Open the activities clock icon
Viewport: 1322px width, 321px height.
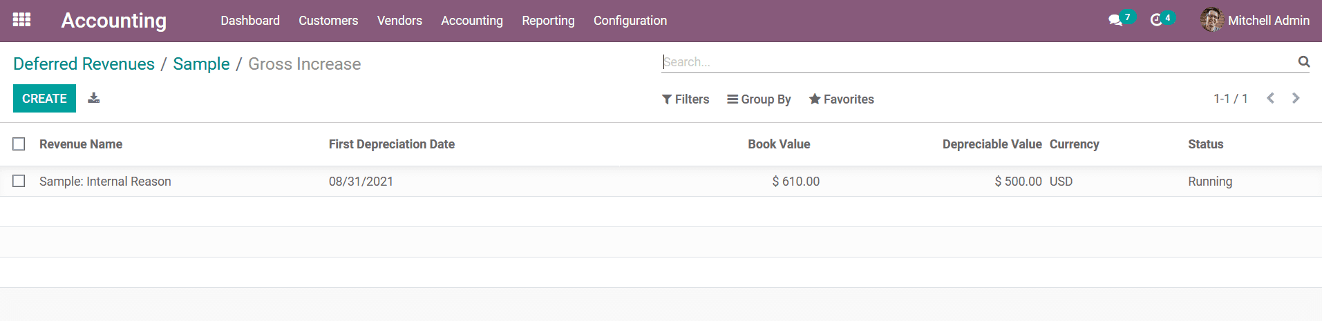click(1156, 21)
